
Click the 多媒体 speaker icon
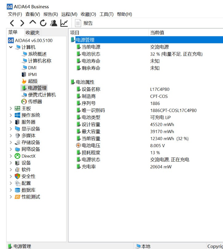17,136
